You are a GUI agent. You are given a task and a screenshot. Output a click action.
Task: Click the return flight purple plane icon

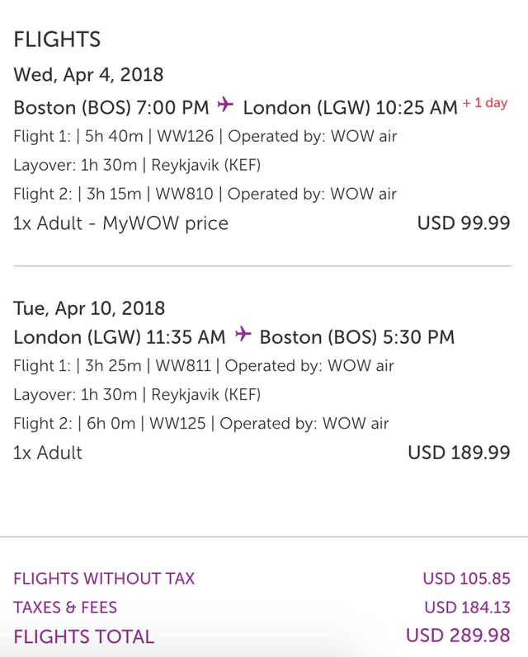click(242, 335)
